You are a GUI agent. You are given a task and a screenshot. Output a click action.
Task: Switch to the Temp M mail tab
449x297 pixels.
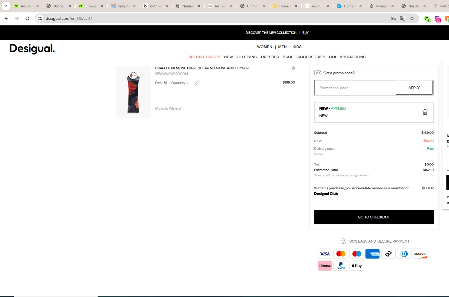point(123,6)
